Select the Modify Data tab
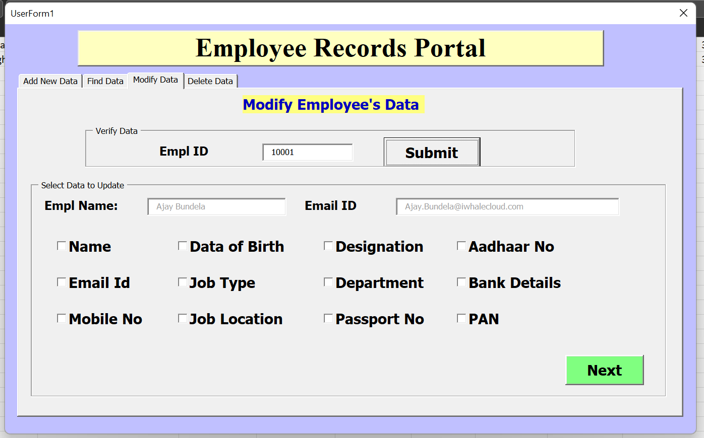This screenshot has width=704, height=438. click(155, 81)
